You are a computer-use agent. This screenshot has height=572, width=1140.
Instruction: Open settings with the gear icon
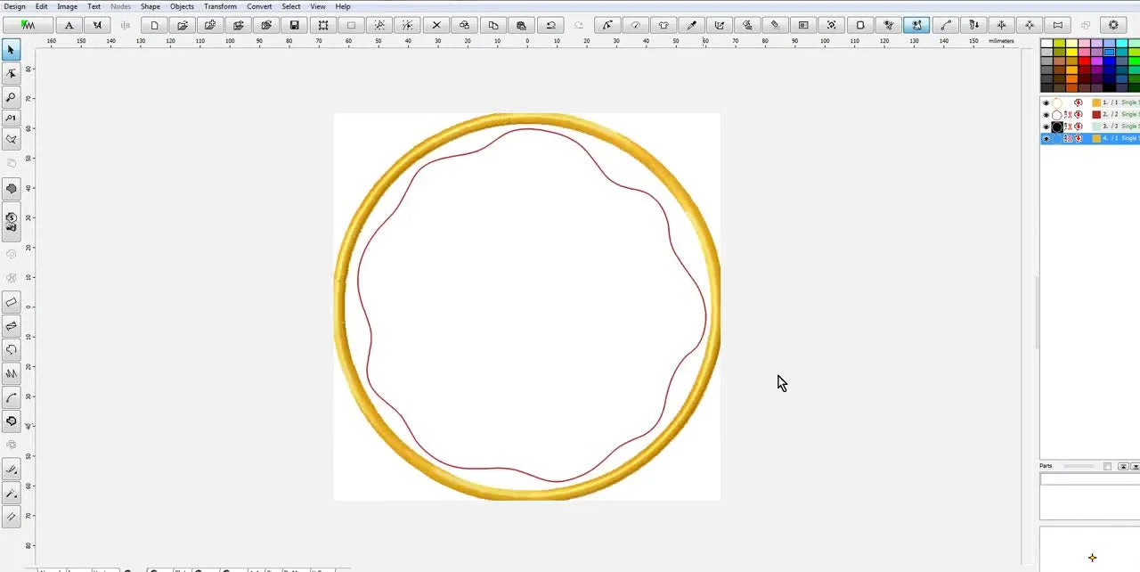point(1113,25)
